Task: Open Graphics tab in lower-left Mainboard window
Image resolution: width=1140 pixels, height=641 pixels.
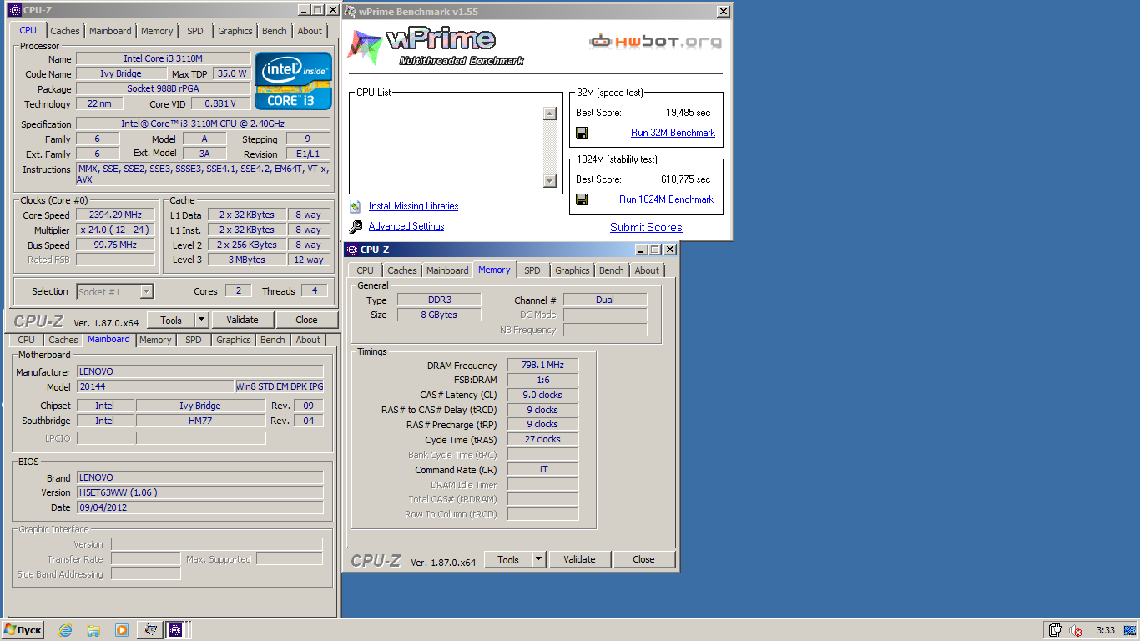Action: (x=233, y=340)
